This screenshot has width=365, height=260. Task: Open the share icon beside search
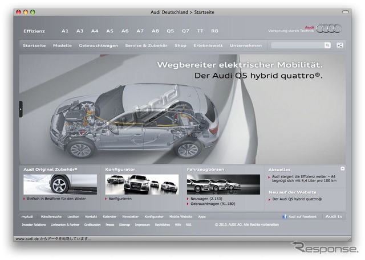point(340,46)
